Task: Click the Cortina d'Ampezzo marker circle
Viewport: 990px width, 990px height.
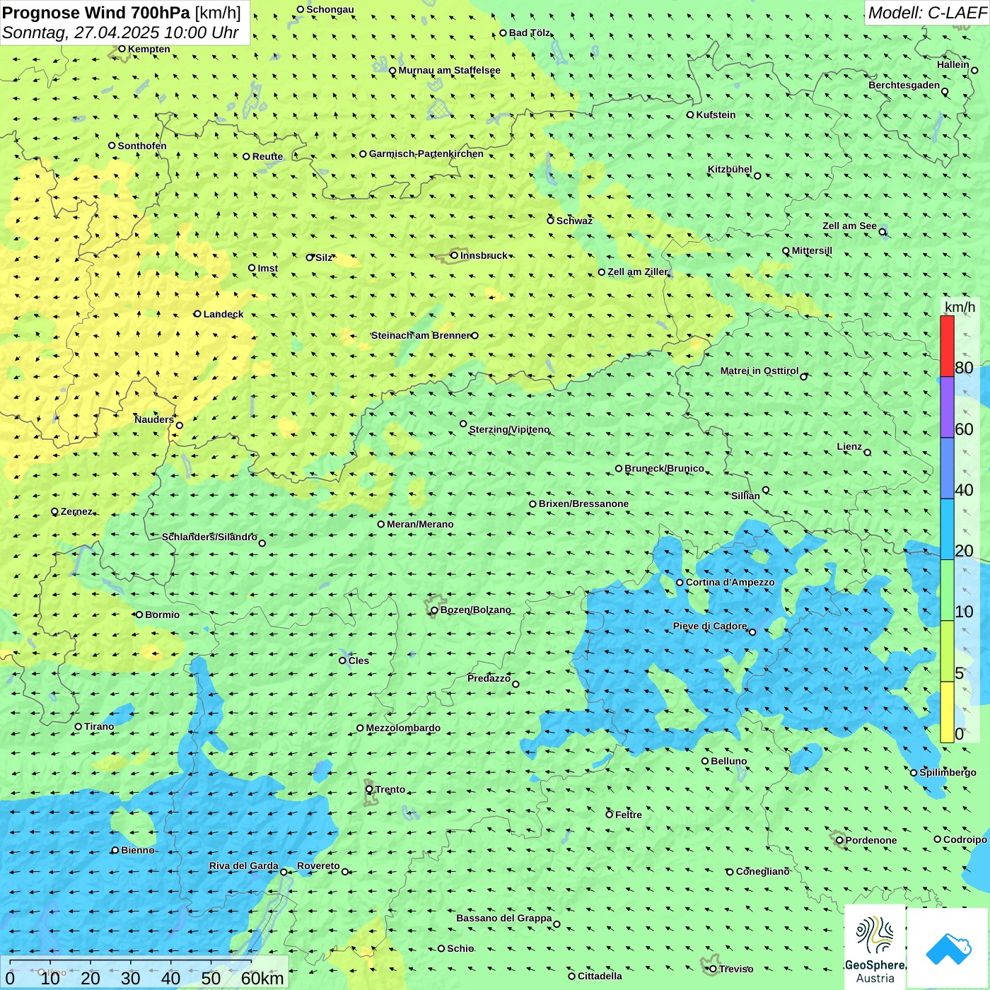Action: click(x=680, y=583)
